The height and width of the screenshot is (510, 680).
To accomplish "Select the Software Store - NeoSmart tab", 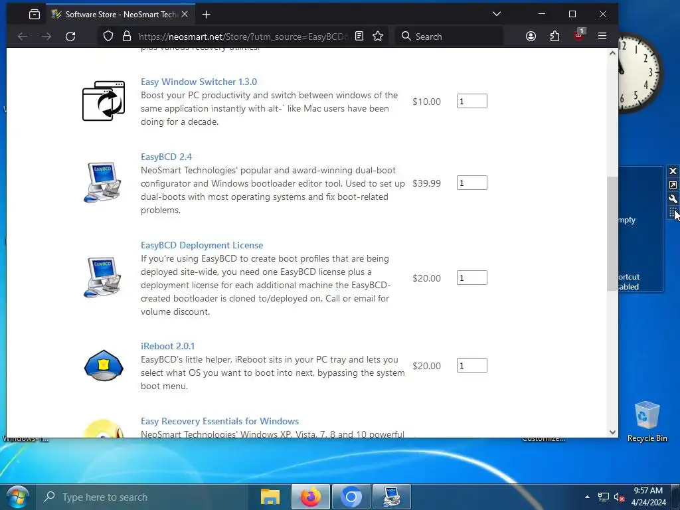I will pyautogui.click(x=120, y=15).
